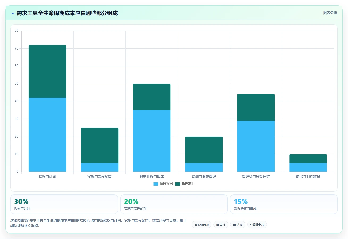Click the green segment of 退出与归档准备 bar
The height and width of the screenshot is (239, 348).
pyautogui.click(x=308, y=159)
